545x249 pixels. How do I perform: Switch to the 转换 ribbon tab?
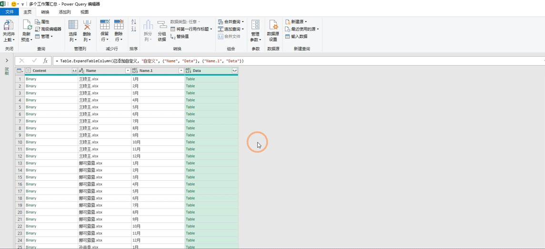(x=45, y=12)
